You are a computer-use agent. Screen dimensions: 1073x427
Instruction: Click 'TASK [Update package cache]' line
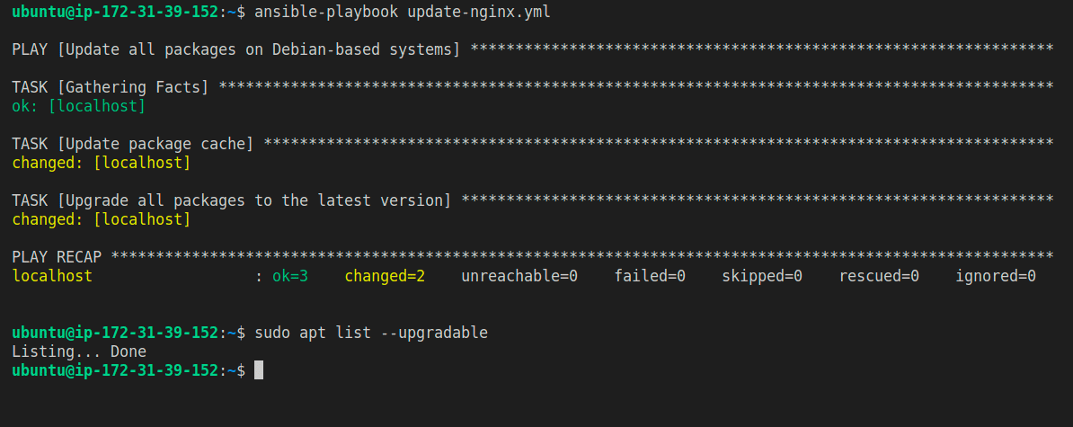133,145
